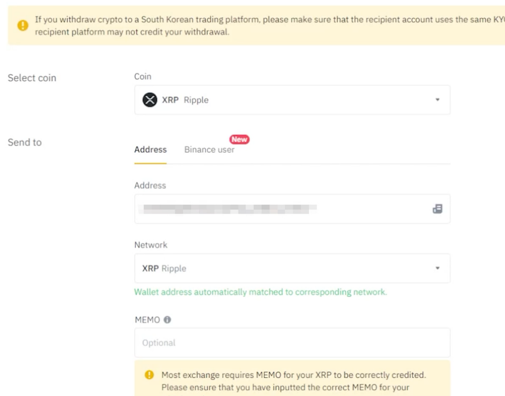Image resolution: width=505 pixels, height=396 pixels.
Task: Expand the Network selector arrow
Action: tap(437, 268)
